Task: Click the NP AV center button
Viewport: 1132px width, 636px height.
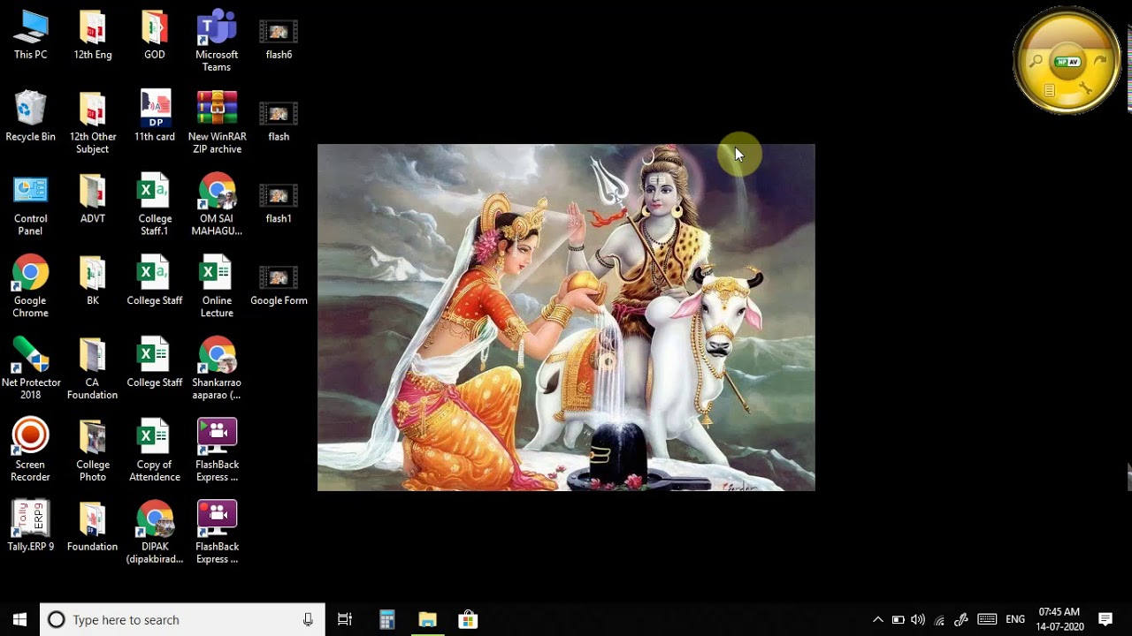Action: click(x=1068, y=62)
